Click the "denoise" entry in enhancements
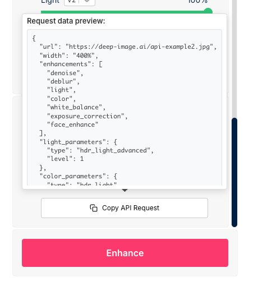Screen dimensions: 258x291 click(x=65, y=73)
